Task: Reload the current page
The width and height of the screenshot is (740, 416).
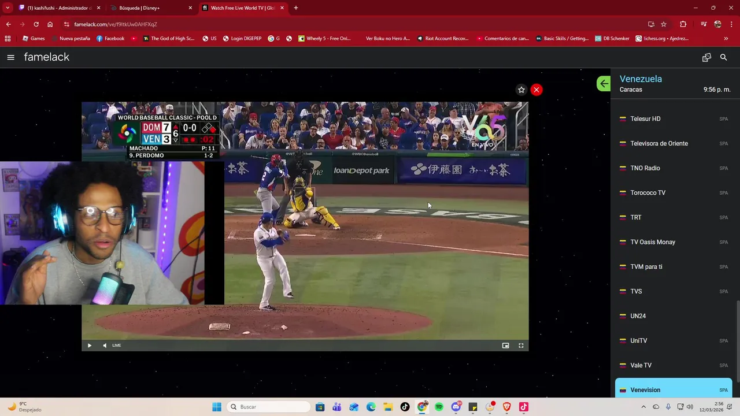Action: click(36, 24)
